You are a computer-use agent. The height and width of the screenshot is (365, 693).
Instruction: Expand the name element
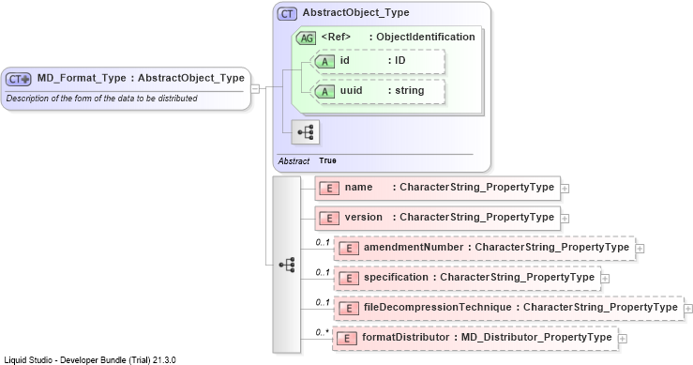(x=565, y=189)
